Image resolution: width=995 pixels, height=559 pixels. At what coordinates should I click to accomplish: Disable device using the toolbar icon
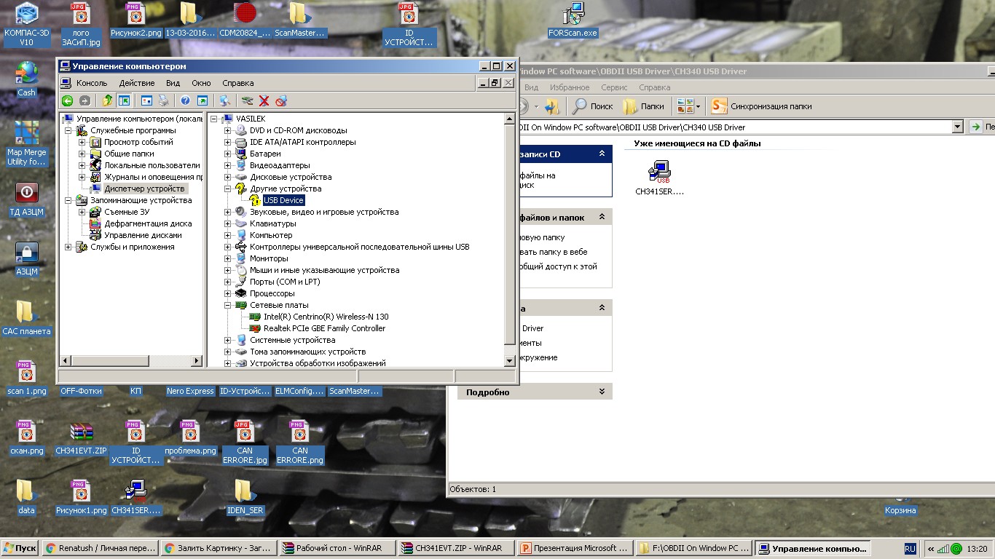tap(281, 101)
